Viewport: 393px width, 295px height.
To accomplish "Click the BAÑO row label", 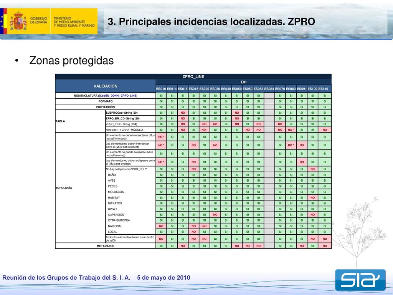I will click(x=112, y=175).
